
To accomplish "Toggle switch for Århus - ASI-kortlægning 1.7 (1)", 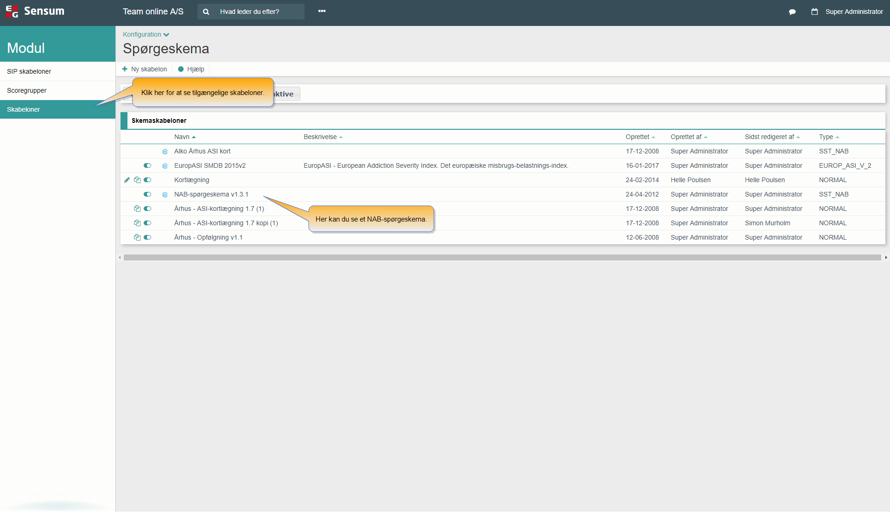I will [147, 209].
